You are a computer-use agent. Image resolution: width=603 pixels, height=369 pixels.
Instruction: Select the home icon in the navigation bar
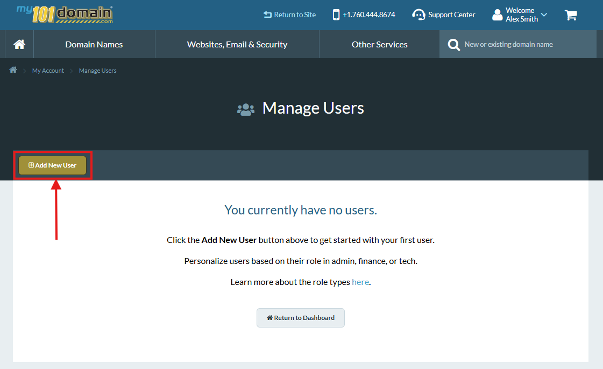click(19, 44)
